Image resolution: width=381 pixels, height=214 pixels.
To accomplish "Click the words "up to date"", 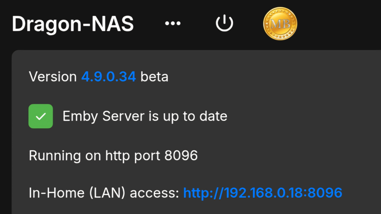I will [x=195, y=116].
